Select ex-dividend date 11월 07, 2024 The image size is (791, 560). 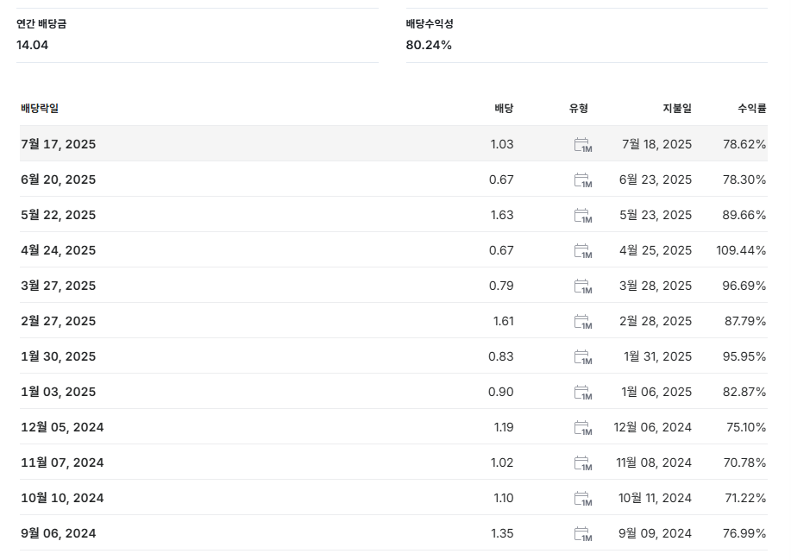62,462
